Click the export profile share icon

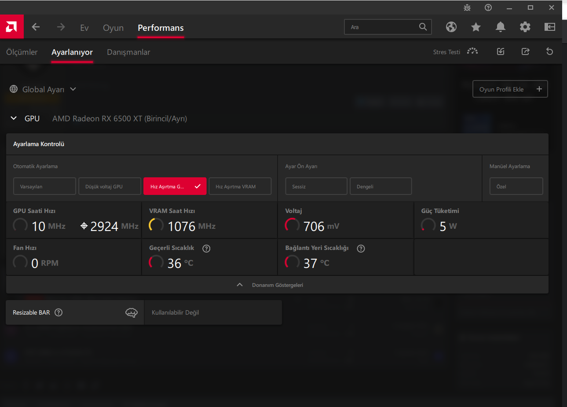pyautogui.click(x=525, y=51)
